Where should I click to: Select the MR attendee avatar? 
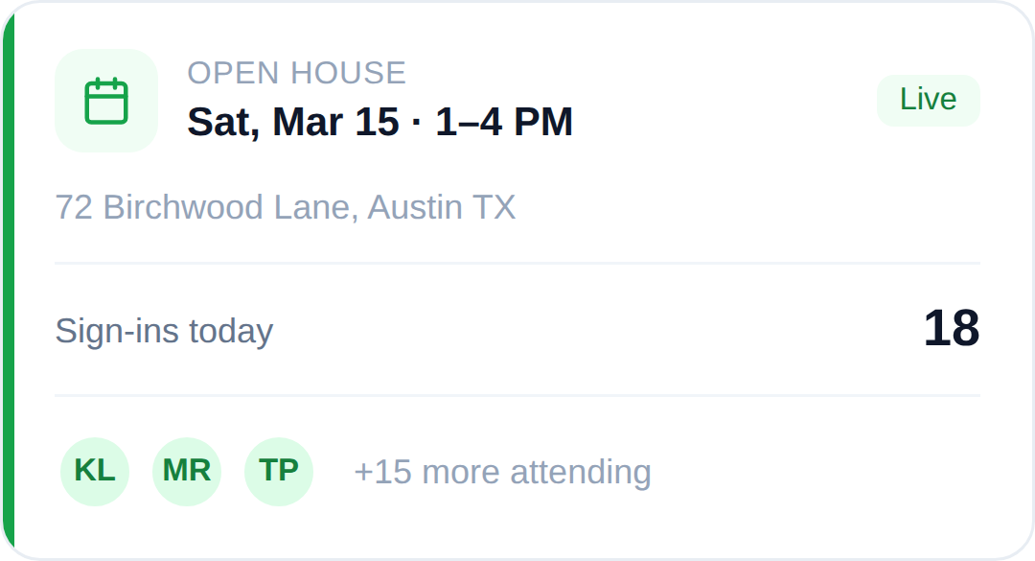187,471
